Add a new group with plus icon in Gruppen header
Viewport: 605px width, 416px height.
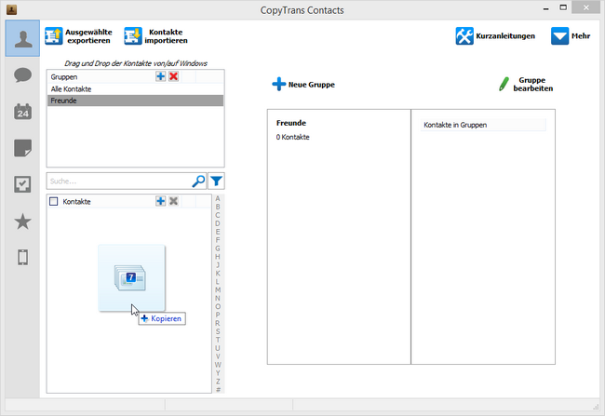pyautogui.click(x=160, y=76)
